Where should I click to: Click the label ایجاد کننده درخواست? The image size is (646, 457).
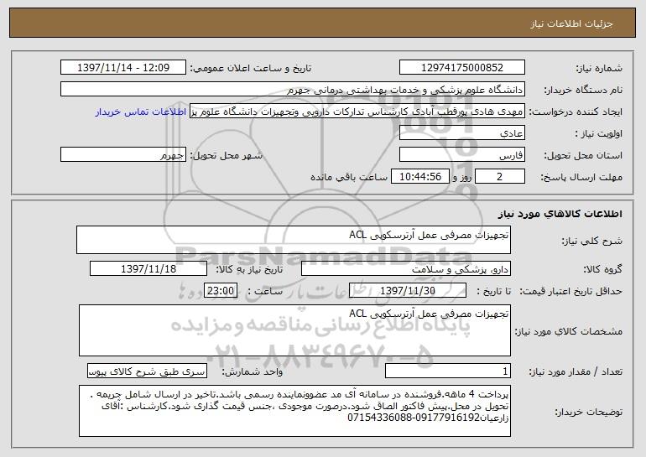[x=576, y=112]
